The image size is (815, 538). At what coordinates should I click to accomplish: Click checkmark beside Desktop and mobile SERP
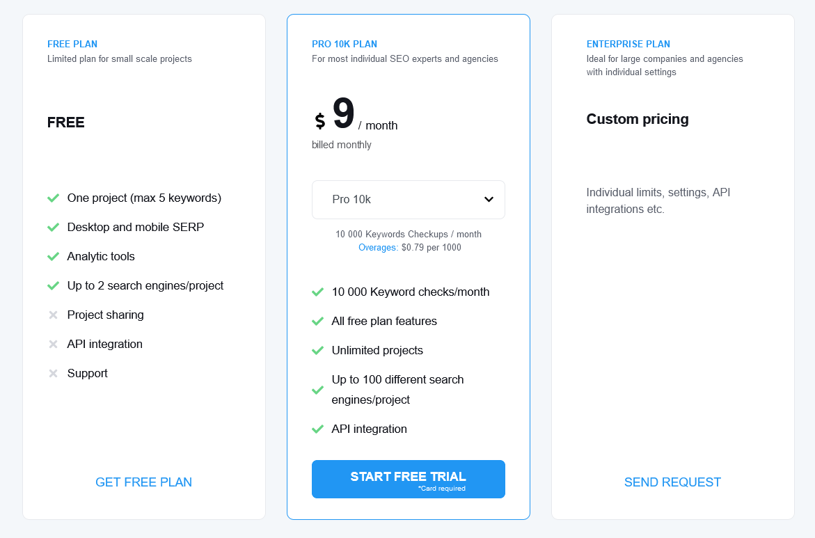[x=53, y=228]
